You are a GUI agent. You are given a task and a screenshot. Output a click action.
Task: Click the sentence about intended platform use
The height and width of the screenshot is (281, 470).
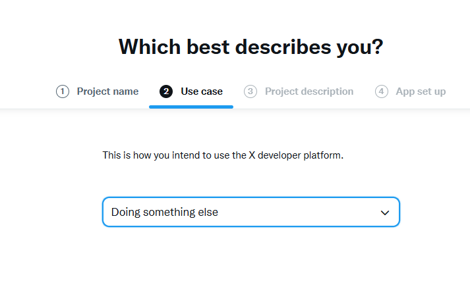point(223,156)
